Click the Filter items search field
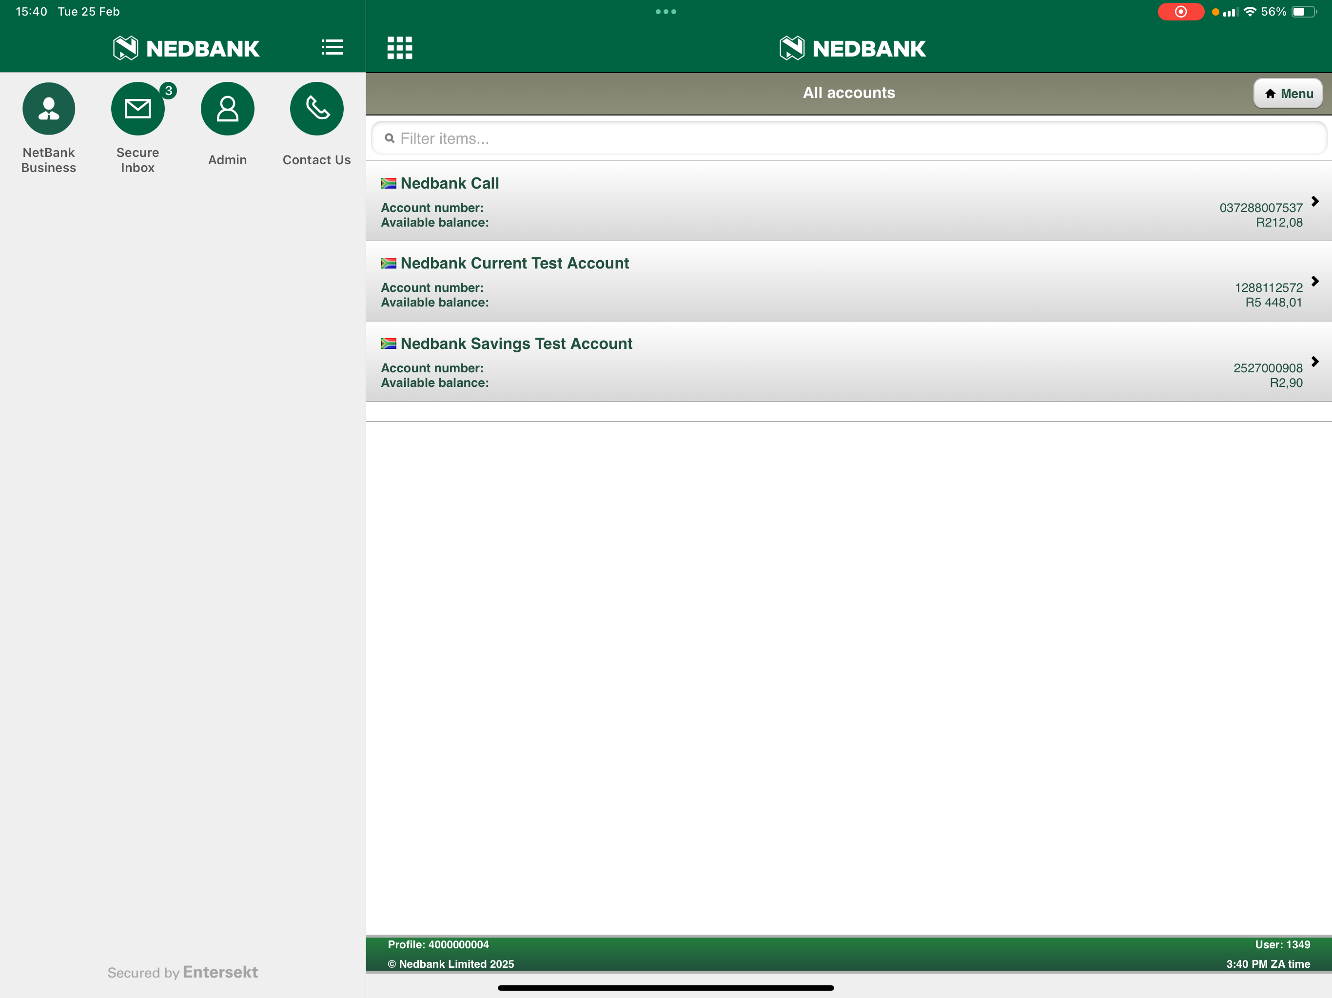The width and height of the screenshot is (1332, 998). (x=848, y=138)
